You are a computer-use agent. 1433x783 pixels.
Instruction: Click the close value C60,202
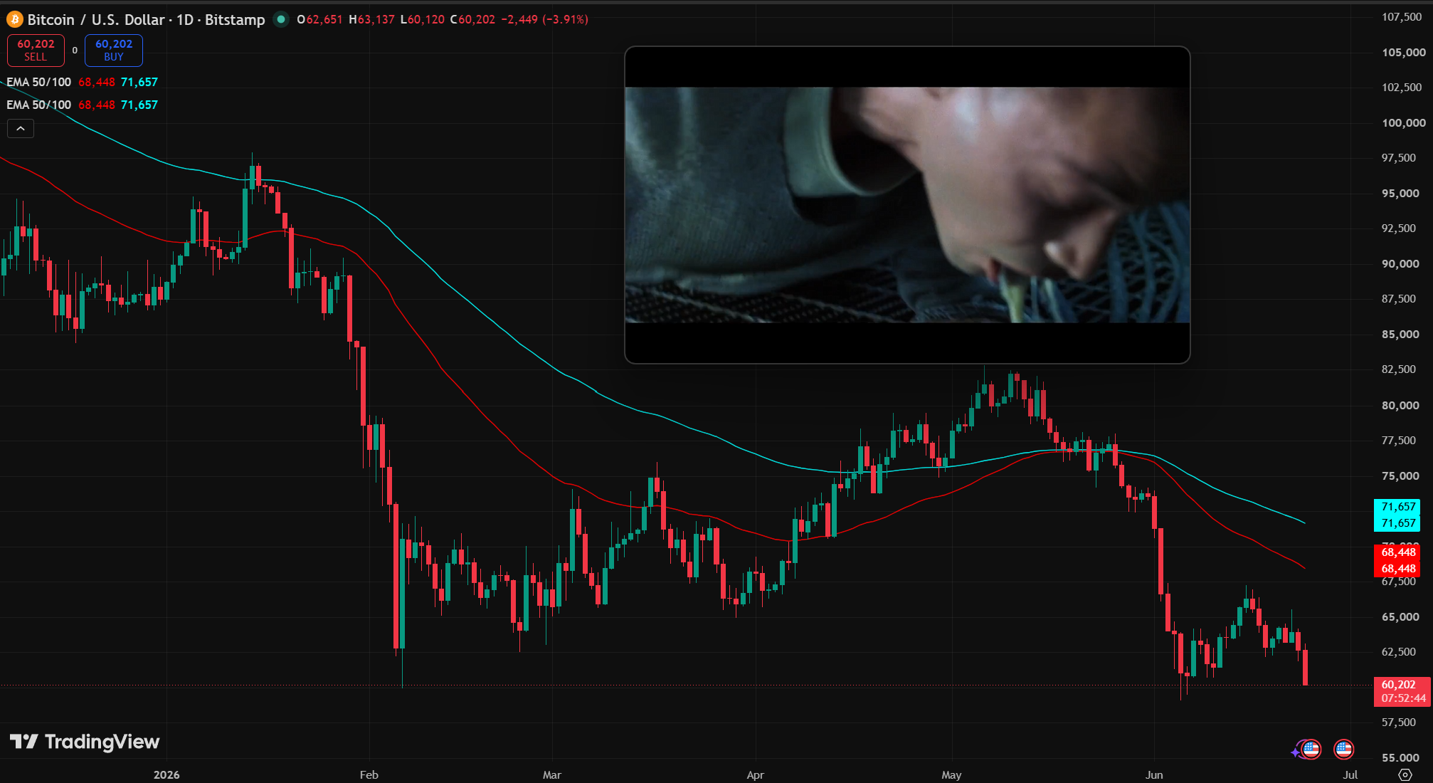tap(472, 20)
